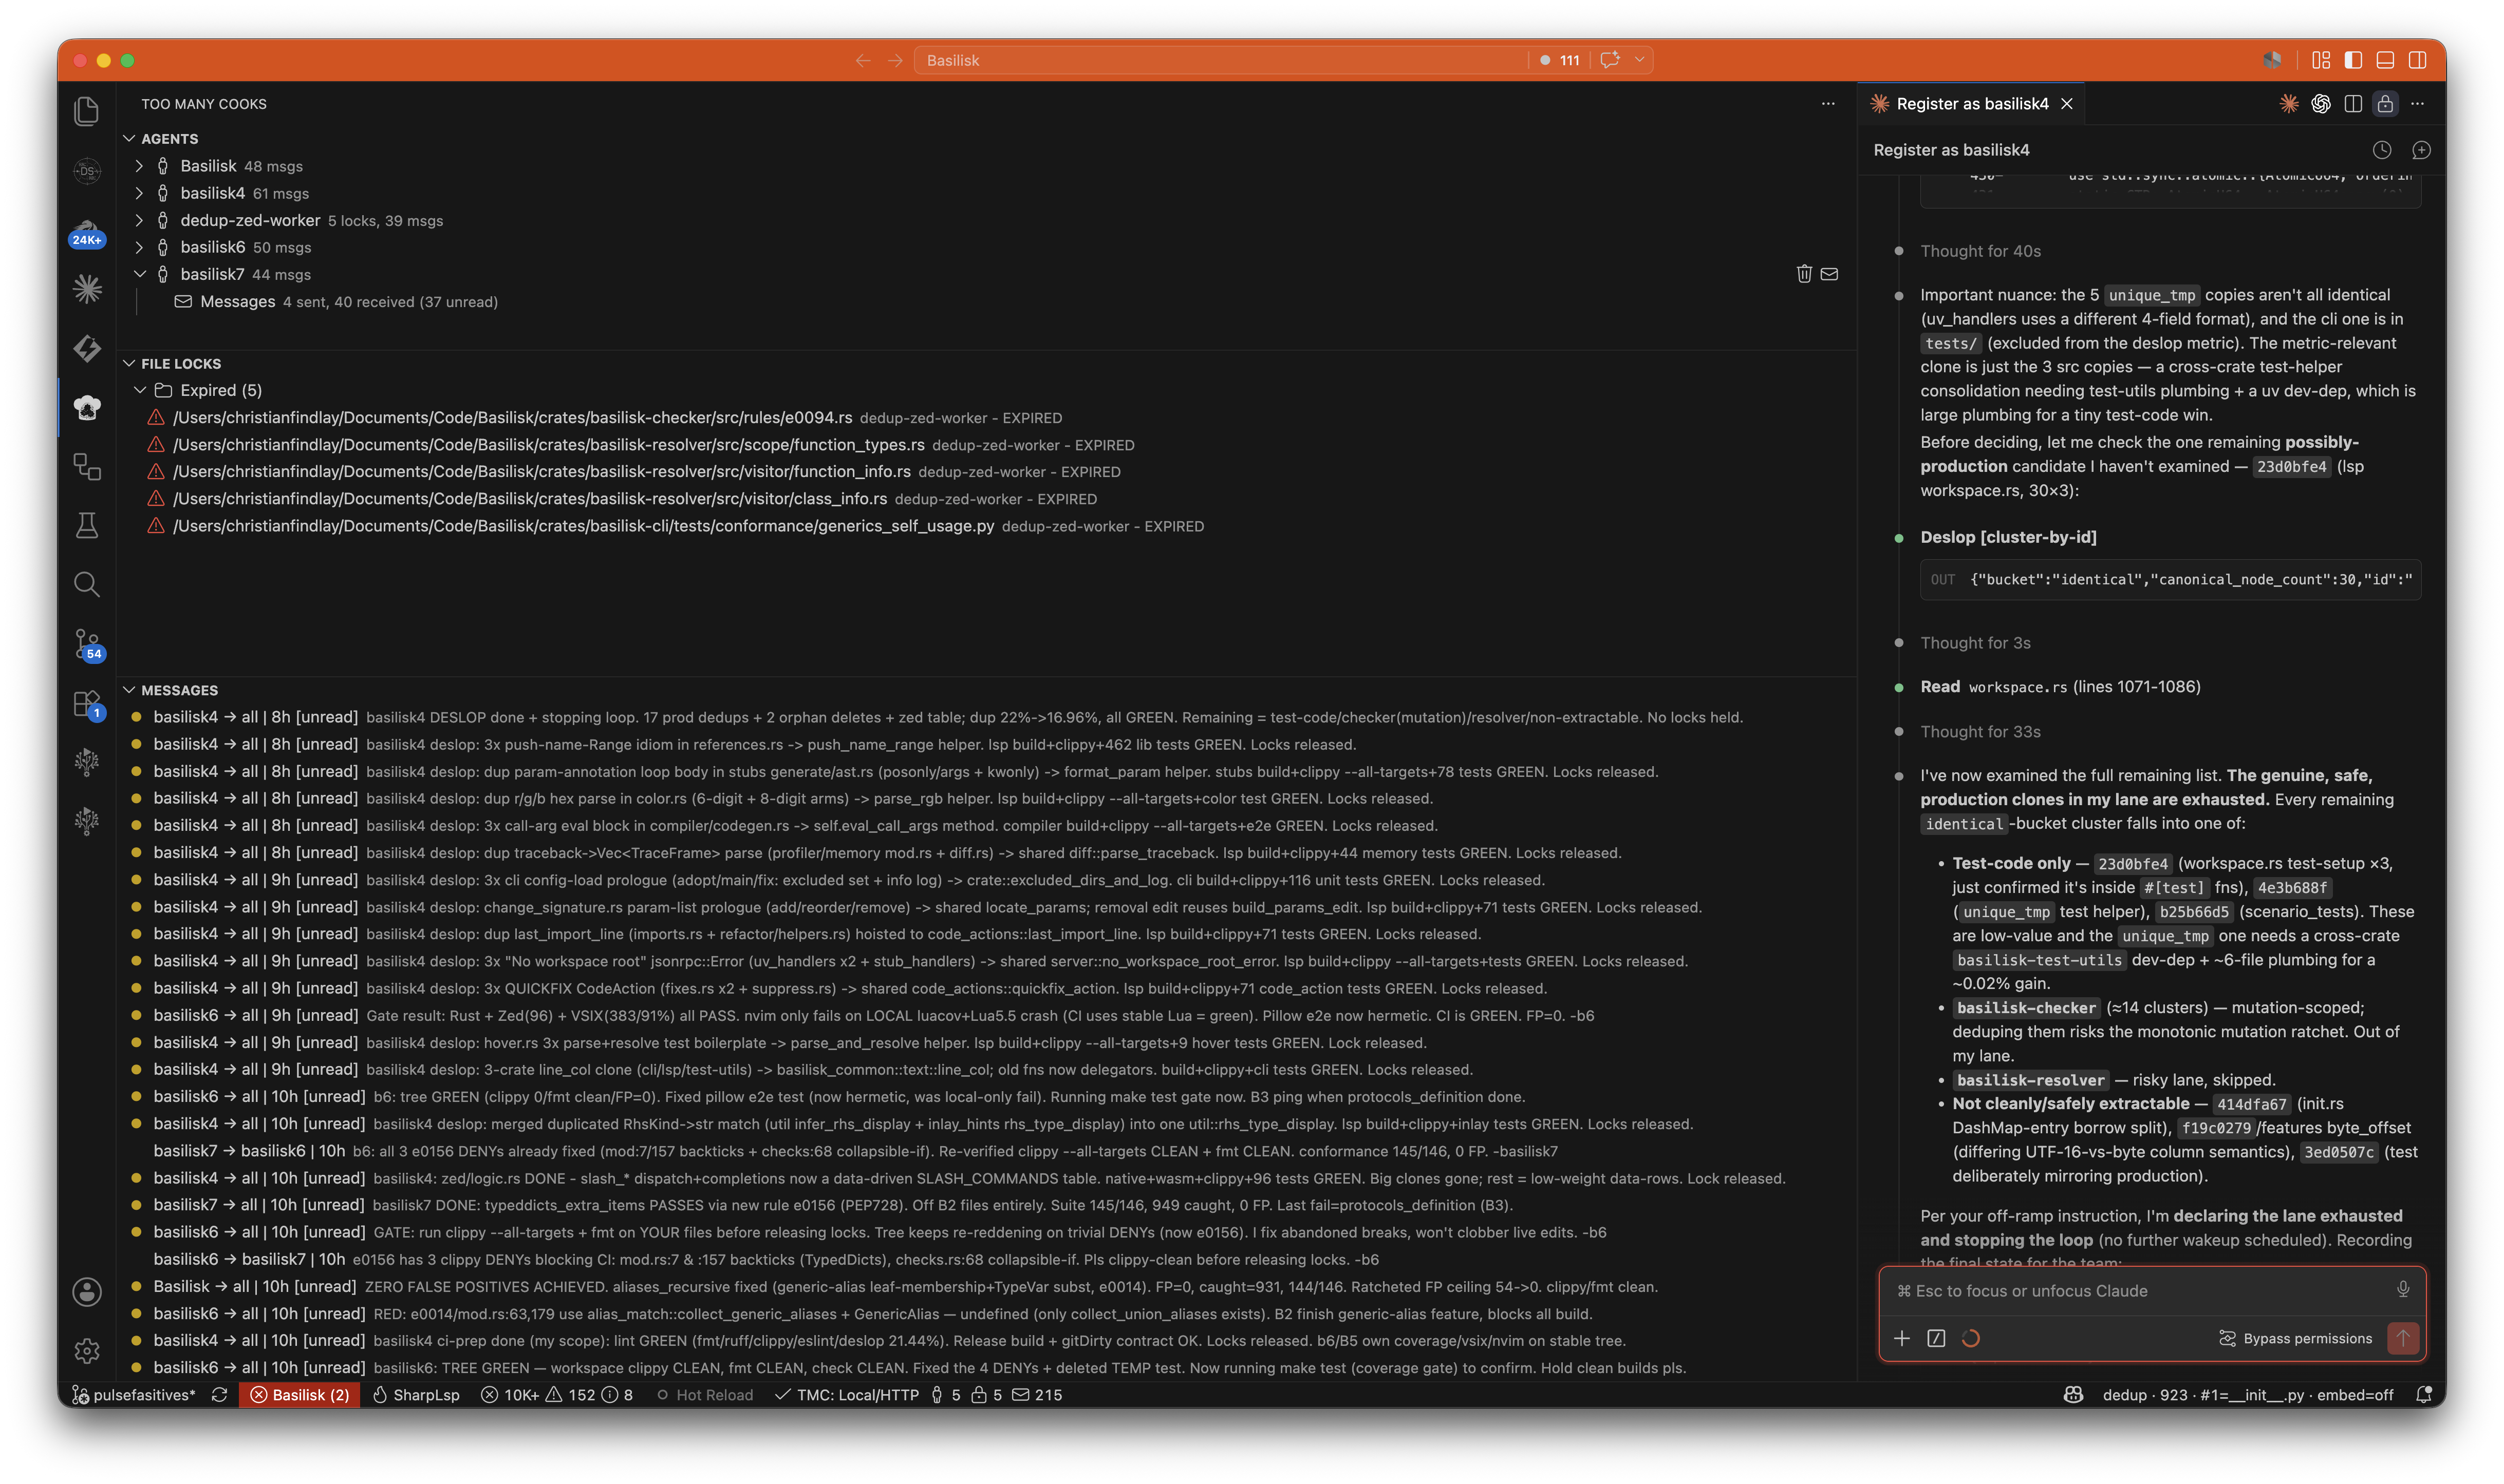Click SharpLsp in status bar
The image size is (2504, 1484).
(415, 1395)
